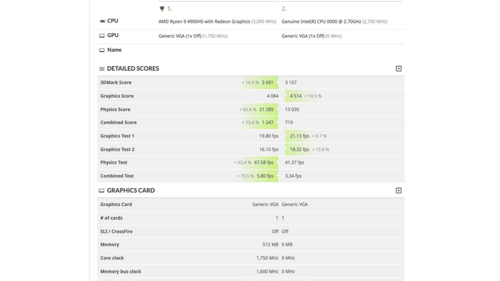Click the 3DMark Score row label
500x281 pixels.
click(116, 82)
